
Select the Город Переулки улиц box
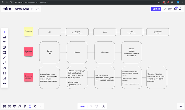[x=132, y=32]
